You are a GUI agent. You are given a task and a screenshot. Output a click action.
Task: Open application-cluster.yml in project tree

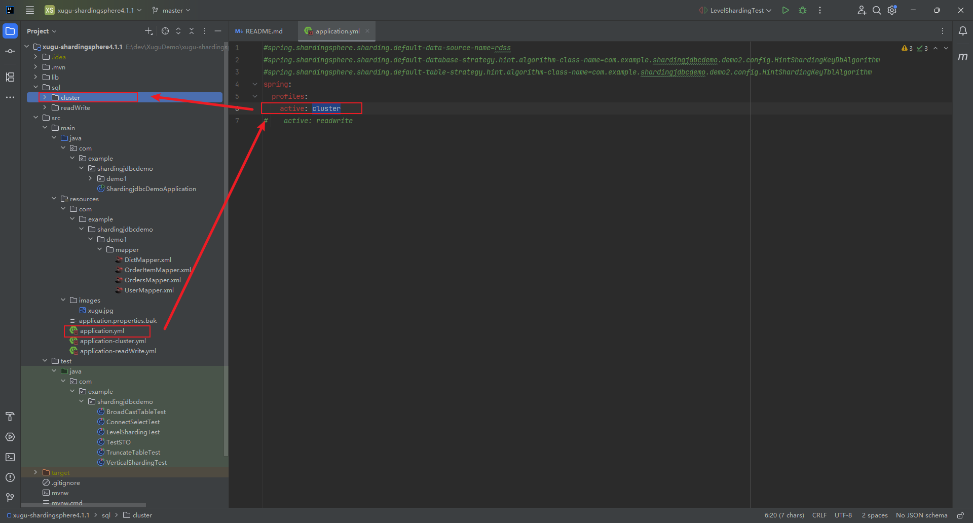pyautogui.click(x=113, y=341)
